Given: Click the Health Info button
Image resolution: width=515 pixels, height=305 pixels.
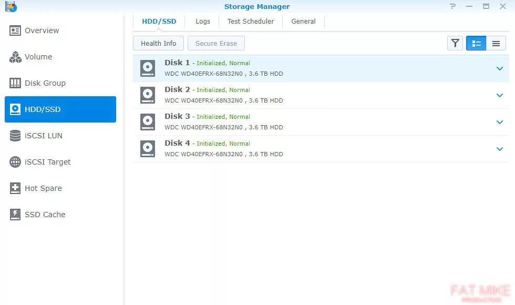Looking at the screenshot, I should tap(158, 43).
